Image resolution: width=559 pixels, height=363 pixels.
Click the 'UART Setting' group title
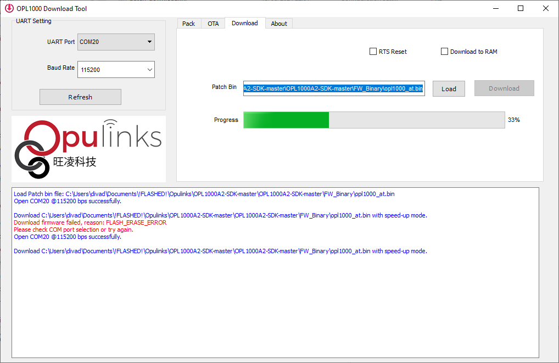coord(33,21)
